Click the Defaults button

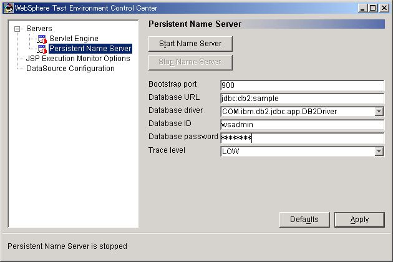[304, 220]
